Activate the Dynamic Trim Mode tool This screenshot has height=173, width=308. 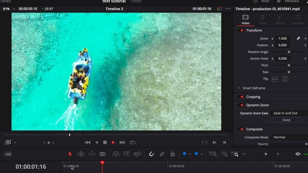[x=92, y=154]
